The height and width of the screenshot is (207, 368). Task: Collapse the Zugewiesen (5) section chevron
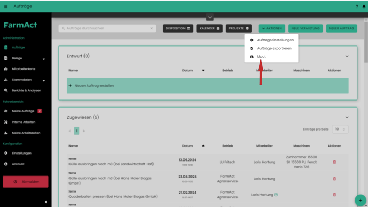347,117
